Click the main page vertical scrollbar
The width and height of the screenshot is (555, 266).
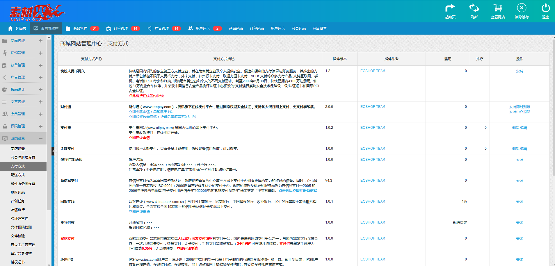(x=554, y=108)
